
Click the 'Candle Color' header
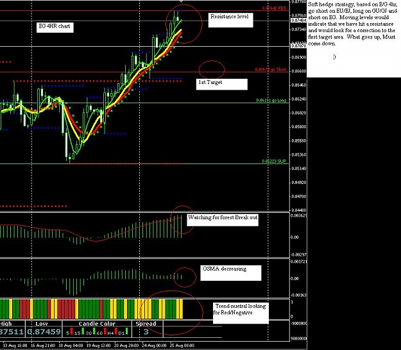pos(97,324)
